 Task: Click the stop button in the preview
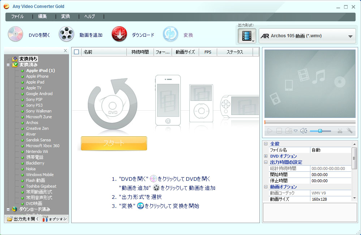tap(279, 131)
